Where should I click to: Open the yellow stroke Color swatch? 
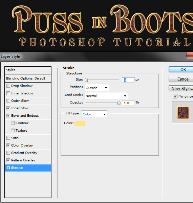[x=80, y=123]
